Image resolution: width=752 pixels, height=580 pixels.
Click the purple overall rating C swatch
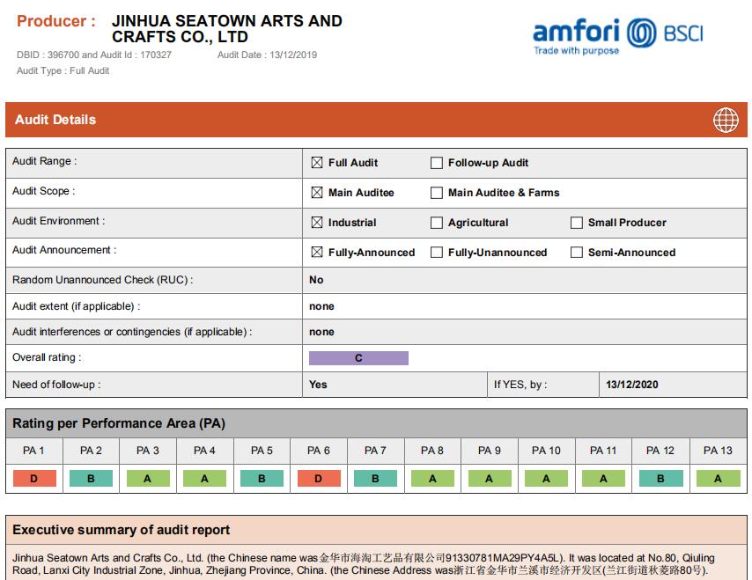tap(358, 358)
